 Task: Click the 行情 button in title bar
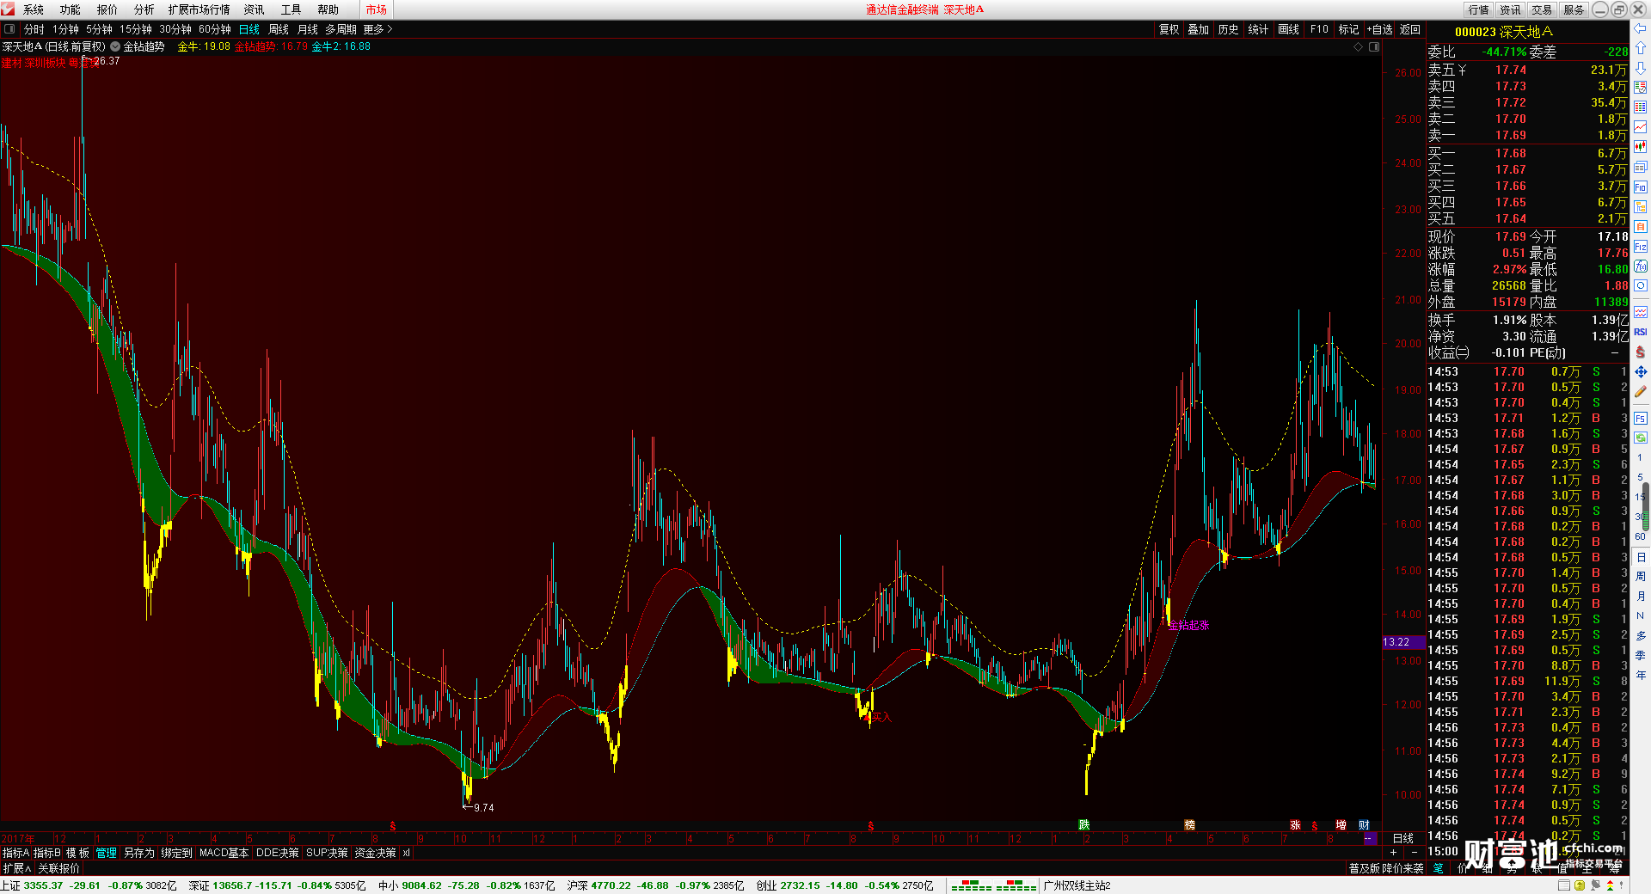1479,9
